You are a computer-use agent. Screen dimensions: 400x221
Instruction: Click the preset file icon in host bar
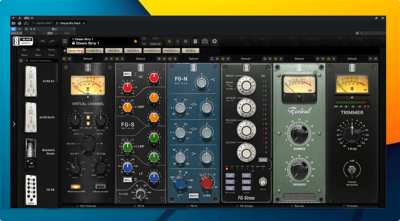[26, 29]
